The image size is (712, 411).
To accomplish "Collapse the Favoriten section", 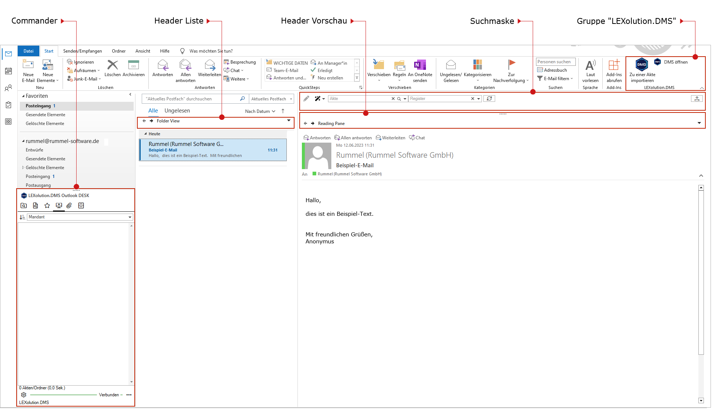I will coord(23,96).
